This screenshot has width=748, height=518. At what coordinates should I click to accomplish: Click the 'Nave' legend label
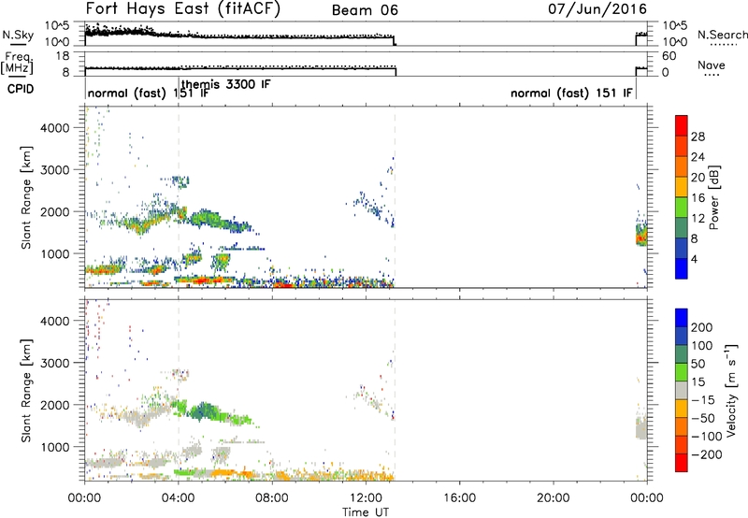coord(712,65)
